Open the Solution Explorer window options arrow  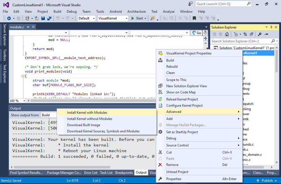[266, 27]
